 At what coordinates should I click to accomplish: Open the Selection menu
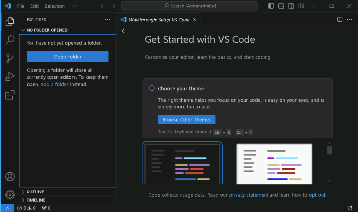(55, 6)
